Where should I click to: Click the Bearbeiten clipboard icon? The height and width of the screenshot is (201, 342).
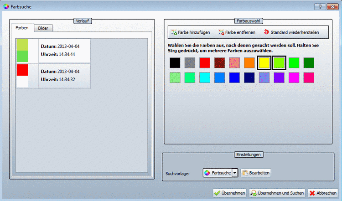[245, 173]
